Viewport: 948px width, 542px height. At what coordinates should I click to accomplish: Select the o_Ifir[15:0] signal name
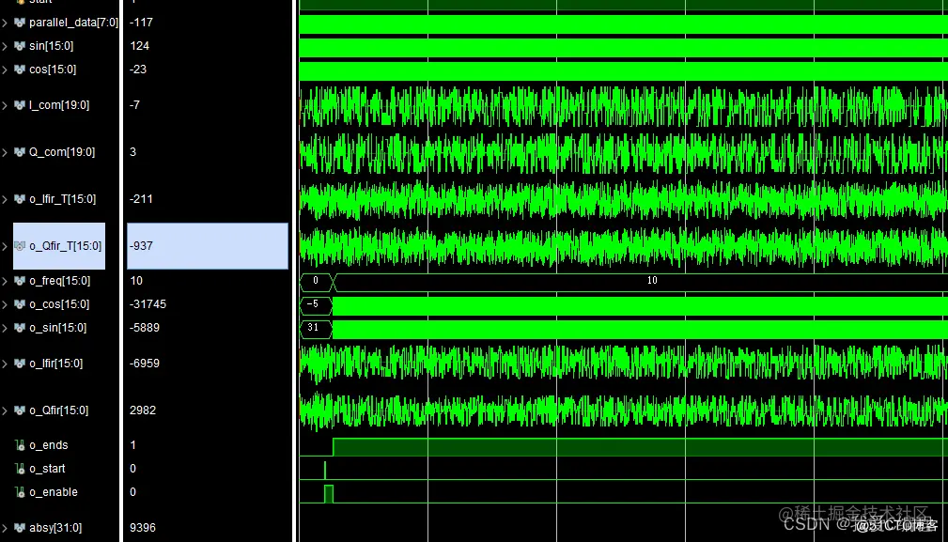coord(56,364)
